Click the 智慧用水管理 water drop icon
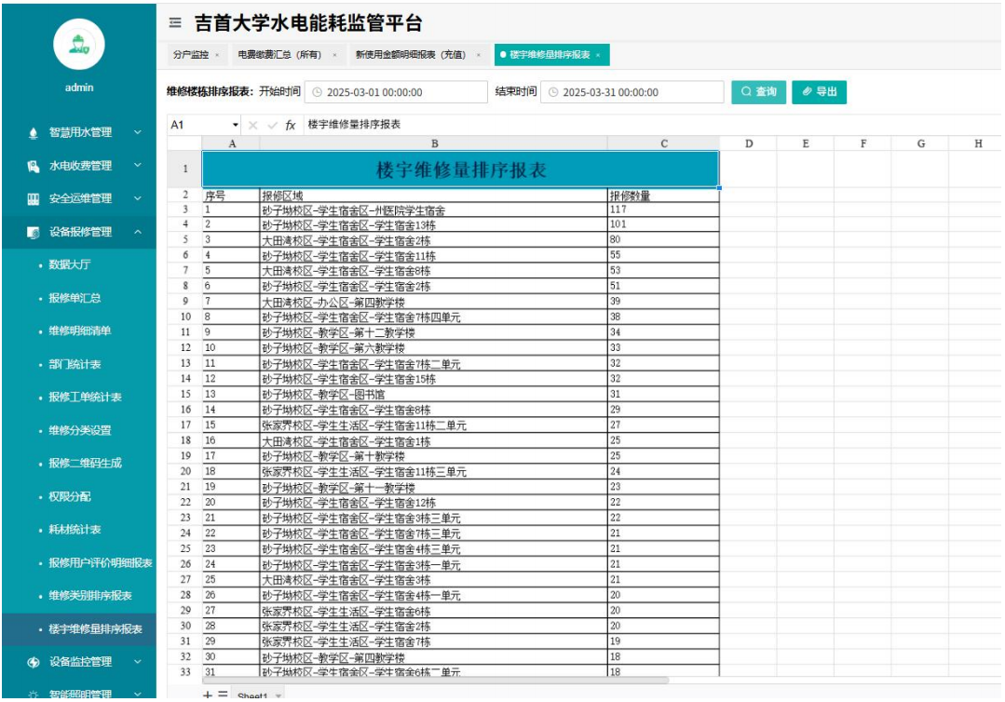1005x702 pixels. (34, 132)
